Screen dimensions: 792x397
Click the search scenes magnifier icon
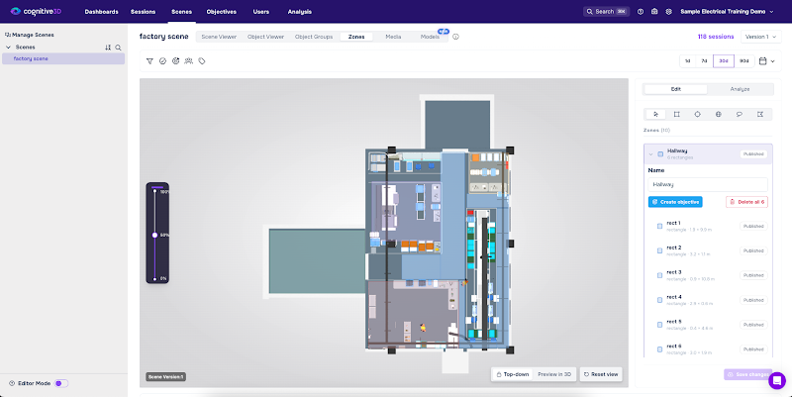coord(118,48)
